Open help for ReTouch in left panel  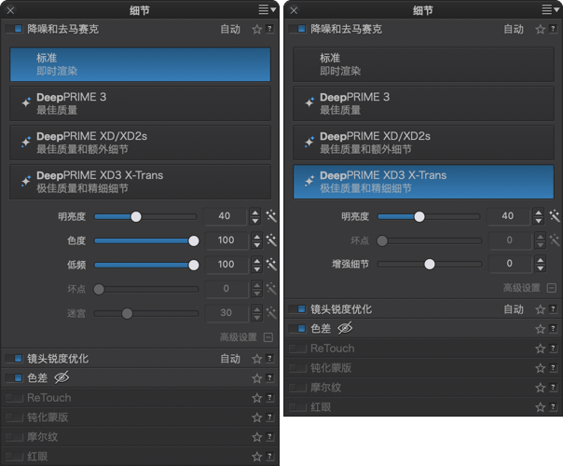coord(269,397)
